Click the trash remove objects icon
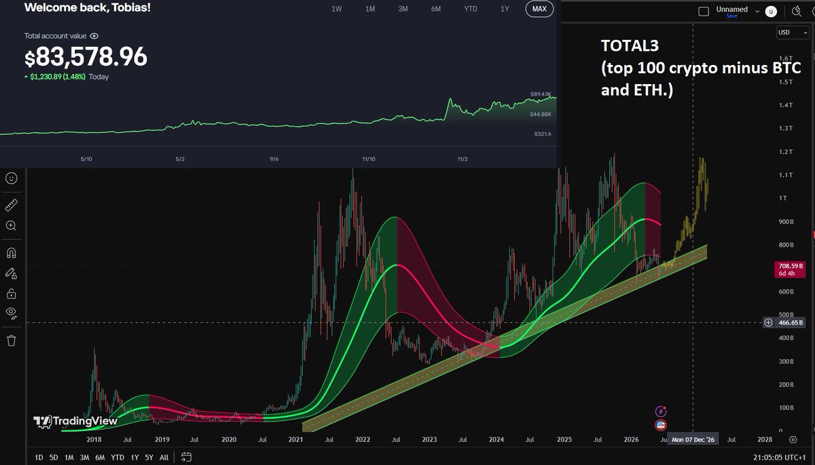 tap(11, 340)
